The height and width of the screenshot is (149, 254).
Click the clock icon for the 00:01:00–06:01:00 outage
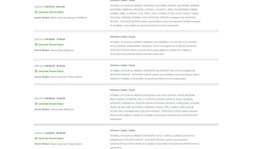[x=36, y=12]
